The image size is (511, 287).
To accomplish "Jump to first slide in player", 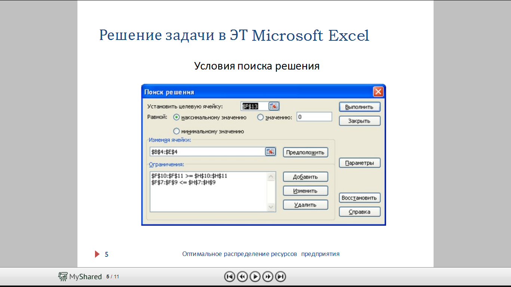I will 230,277.
